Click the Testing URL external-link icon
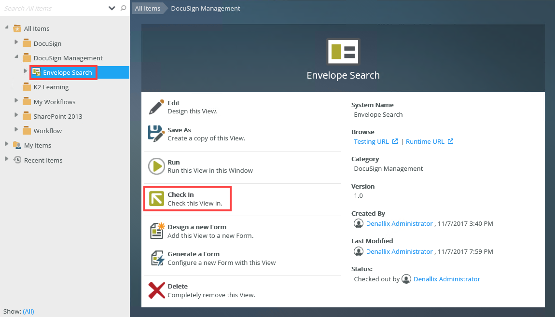Image resolution: width=555 pixels, height=317 pixels. [395, 141]
